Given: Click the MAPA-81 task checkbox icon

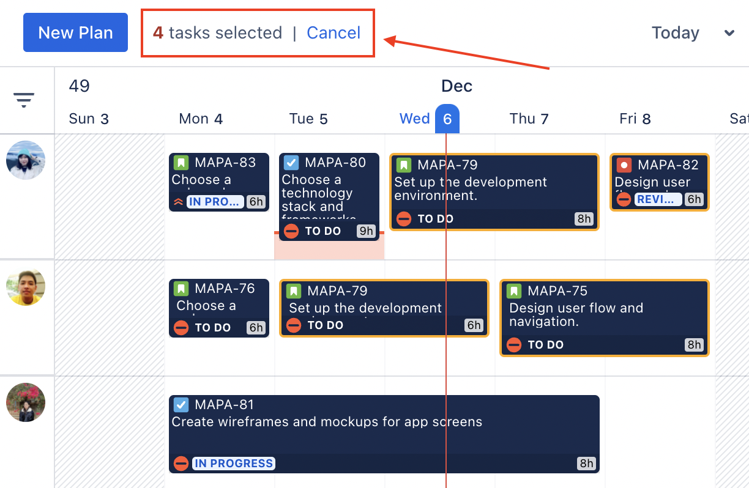Looking at the screenshot, I should [x=181, y=405].
